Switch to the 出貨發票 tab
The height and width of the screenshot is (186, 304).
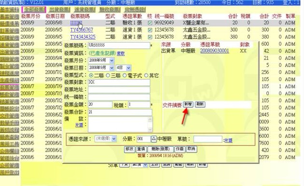tap(59, 9)
